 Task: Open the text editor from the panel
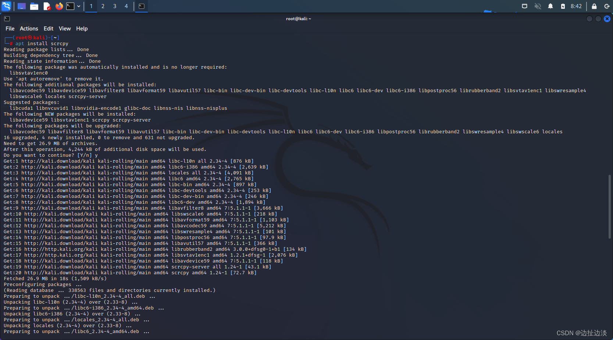pos(47,6)
